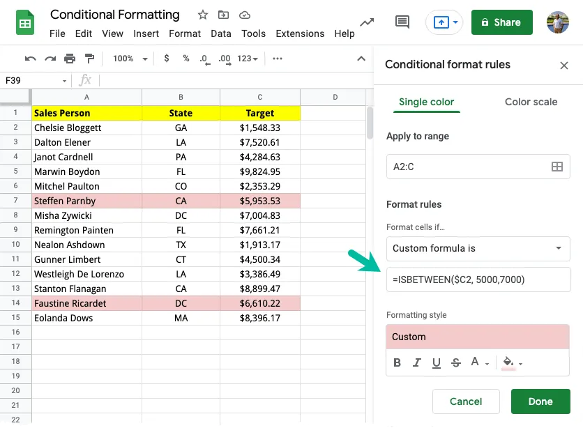Click the Print icon

tap(70, 59)
